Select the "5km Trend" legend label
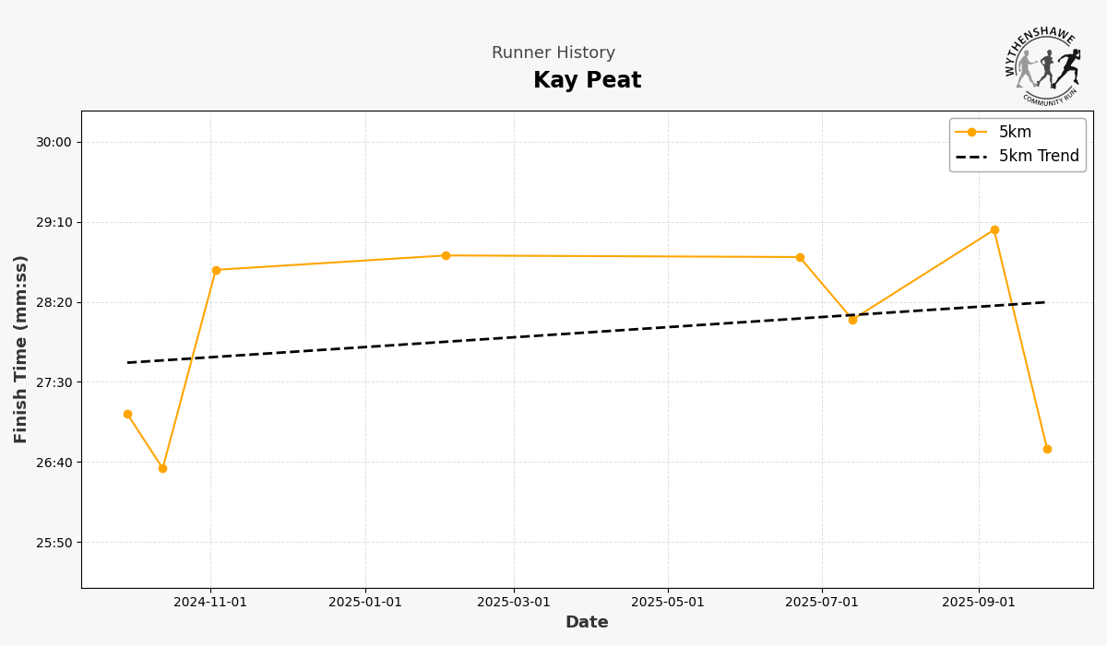The height and width of the screenshot is (645, 1107). click(x=1039, y=157)
